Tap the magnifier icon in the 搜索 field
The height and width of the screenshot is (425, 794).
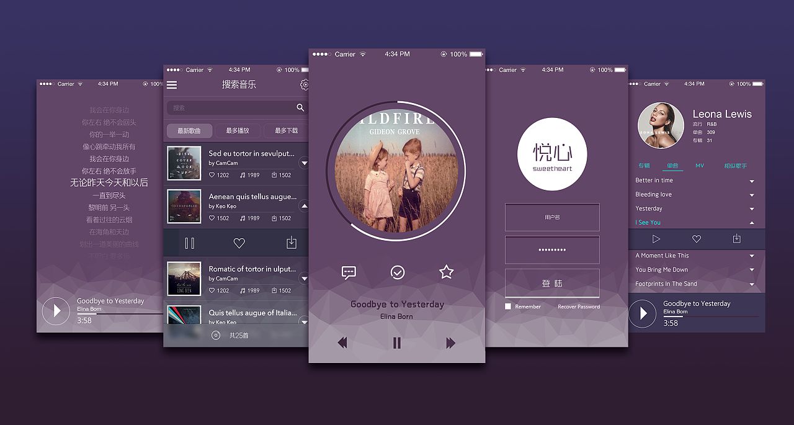tap(300, 108)
